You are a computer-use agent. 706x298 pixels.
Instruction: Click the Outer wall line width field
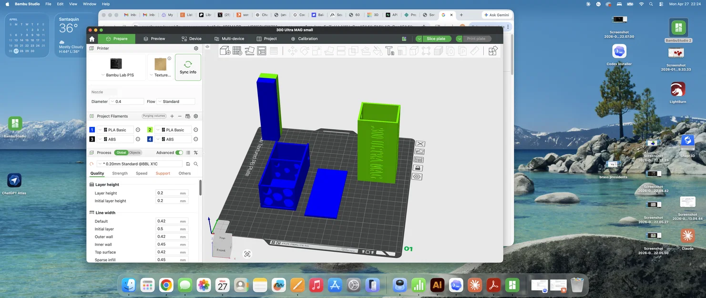pyautogui.click(x=172, y=236)
